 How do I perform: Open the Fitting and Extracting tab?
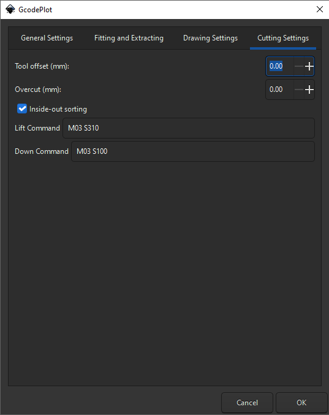pos(129,38)
